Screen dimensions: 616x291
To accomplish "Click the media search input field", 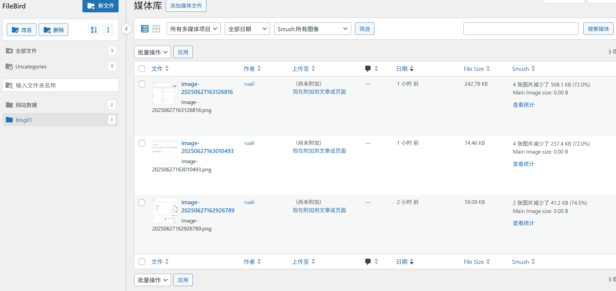I will coord(520,29).
